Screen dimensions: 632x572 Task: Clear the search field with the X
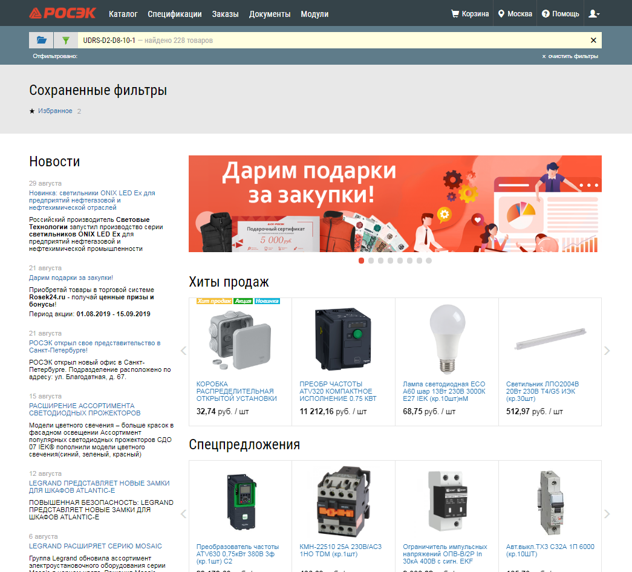click(x=593, y=41)
